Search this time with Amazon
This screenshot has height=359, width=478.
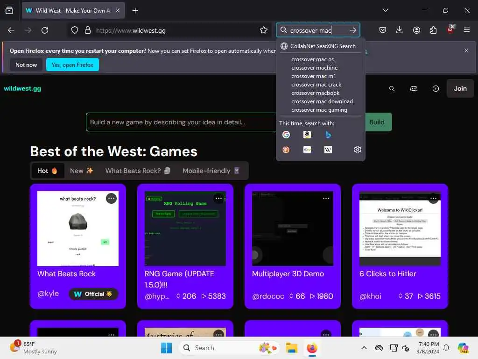307,135
